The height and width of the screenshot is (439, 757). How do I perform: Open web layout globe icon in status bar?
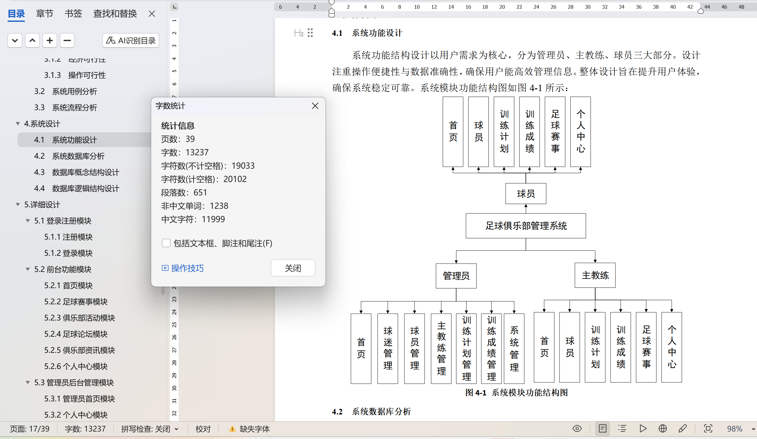tap(662, 429)
